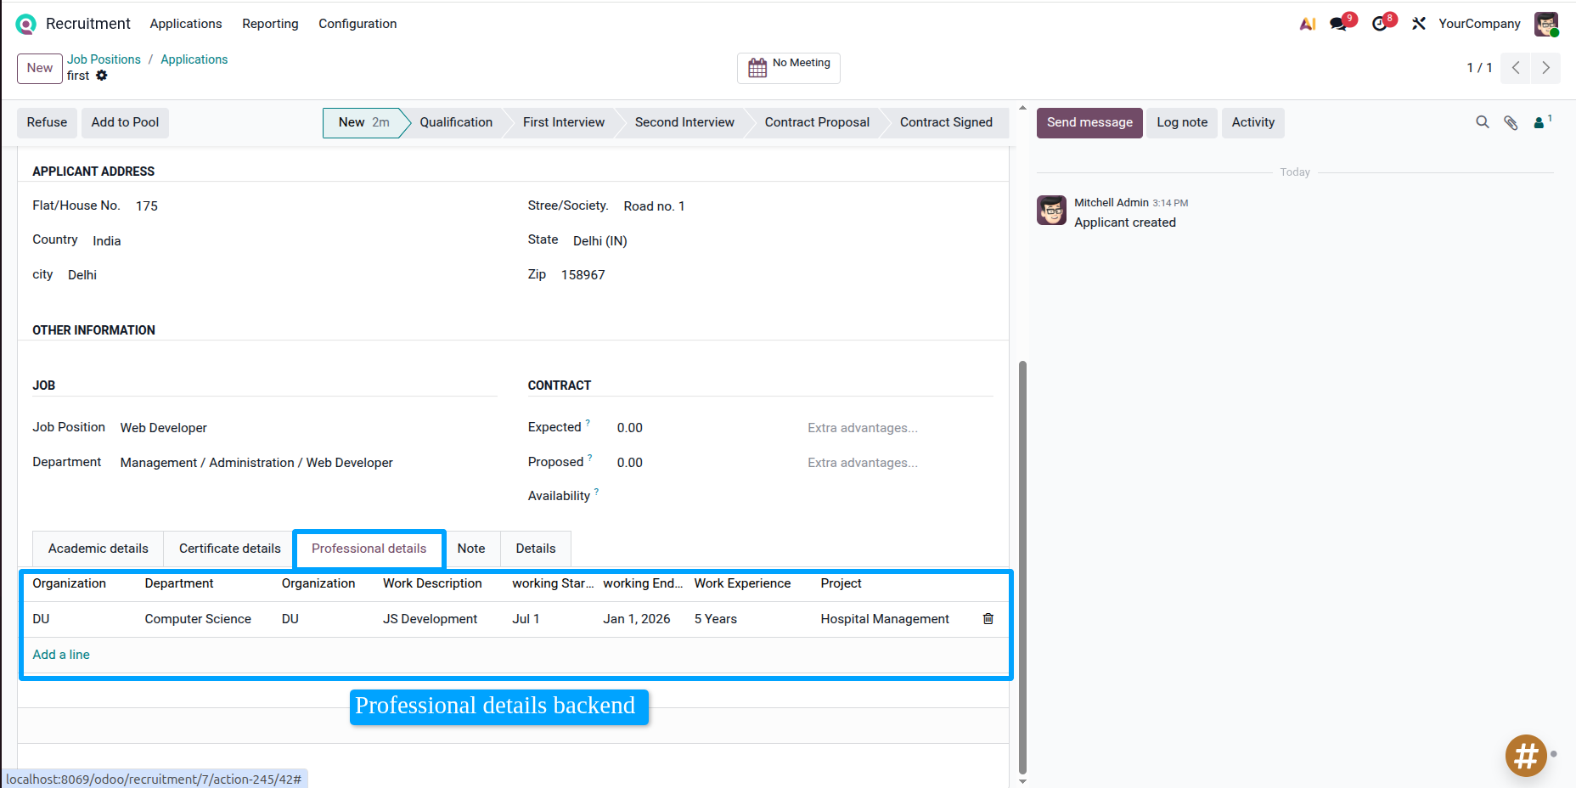Switch to Certificate details tab

click(x=229, y=549)
